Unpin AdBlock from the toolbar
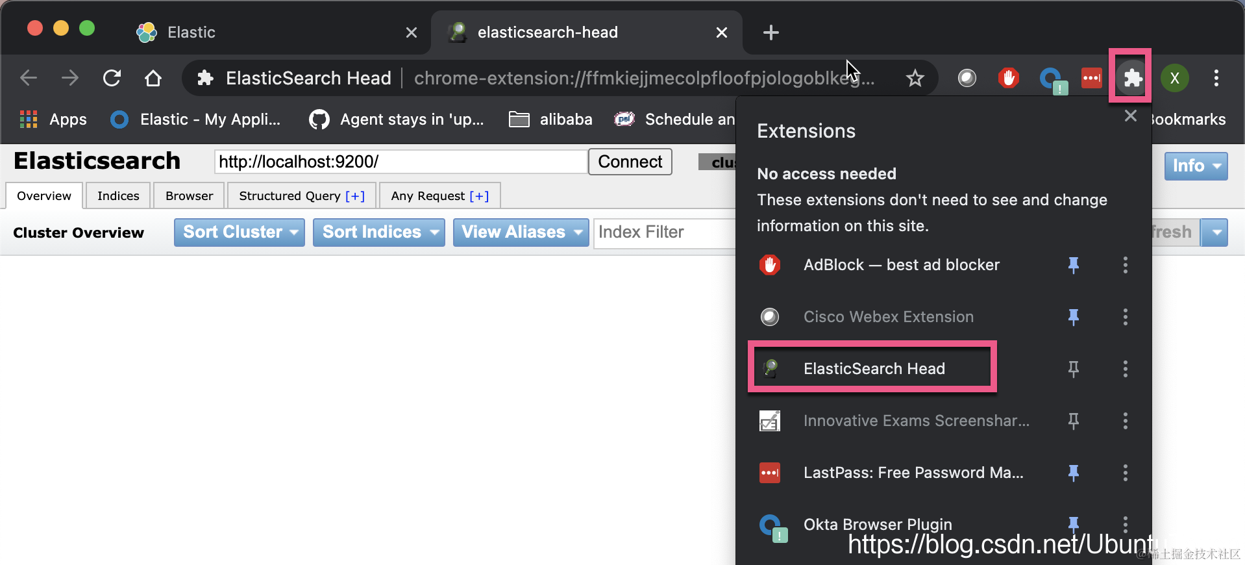Viewport: 1245px width, 565px height. click(1074, 265)
